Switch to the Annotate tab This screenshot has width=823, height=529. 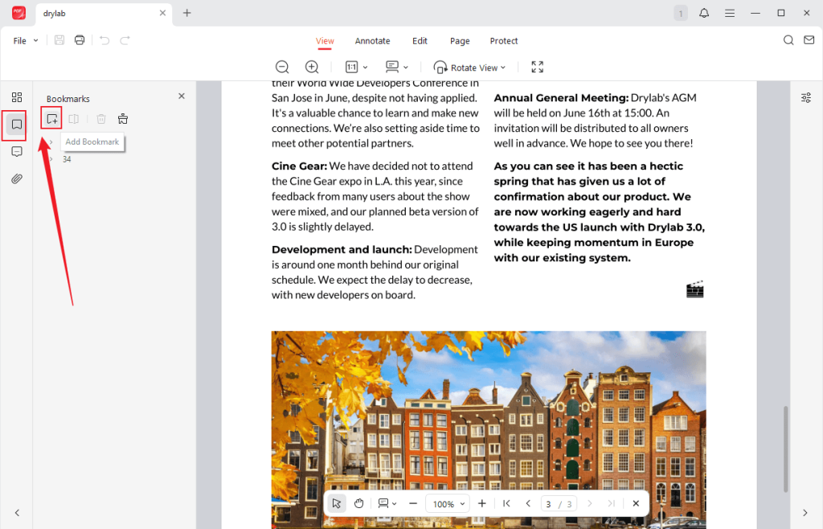[372, 40]
